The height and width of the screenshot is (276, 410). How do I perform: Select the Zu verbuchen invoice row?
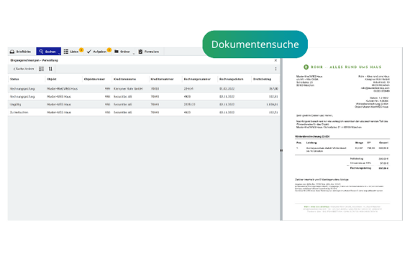tap(144, 113)
